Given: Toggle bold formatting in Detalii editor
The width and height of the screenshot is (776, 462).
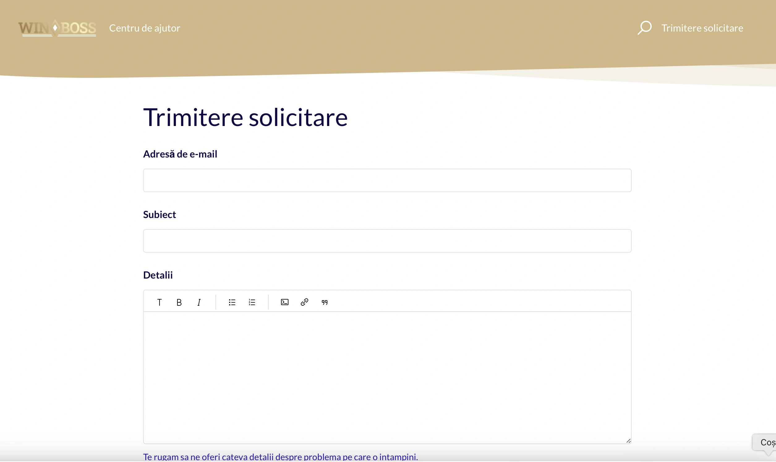Looking at the screenshot, I should pyautogui.click(x=179, y=302).
